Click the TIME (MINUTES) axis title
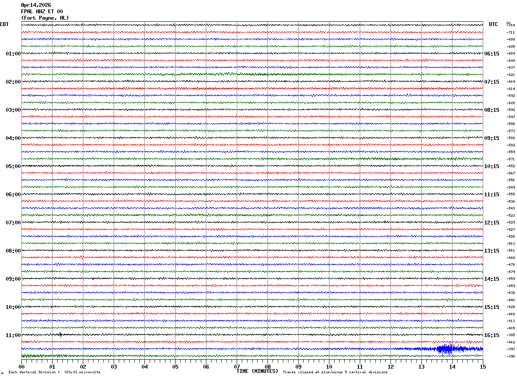Viewport: 517px width, 378px height. [x=257, y=371]
